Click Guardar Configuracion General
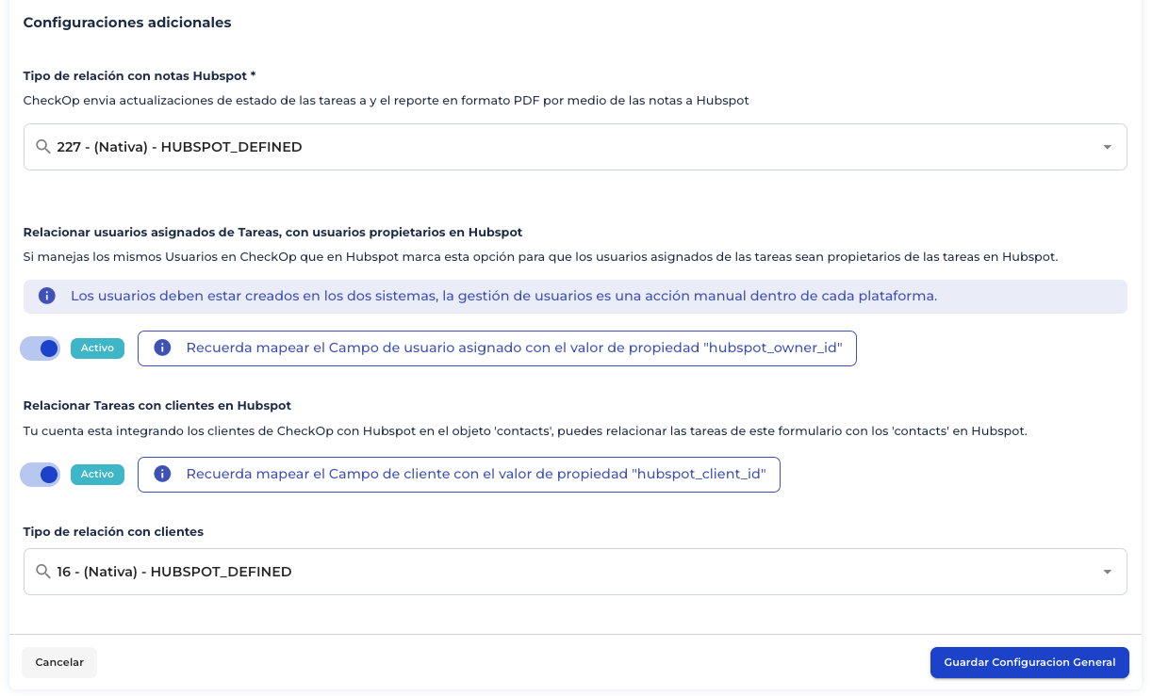The height and width of the screenshot is (696, 1152). (1029, 662)
